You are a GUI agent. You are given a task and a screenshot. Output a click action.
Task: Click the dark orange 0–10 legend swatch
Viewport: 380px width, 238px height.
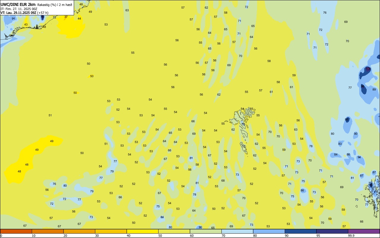pyautogui.click(x=16, y=231)
